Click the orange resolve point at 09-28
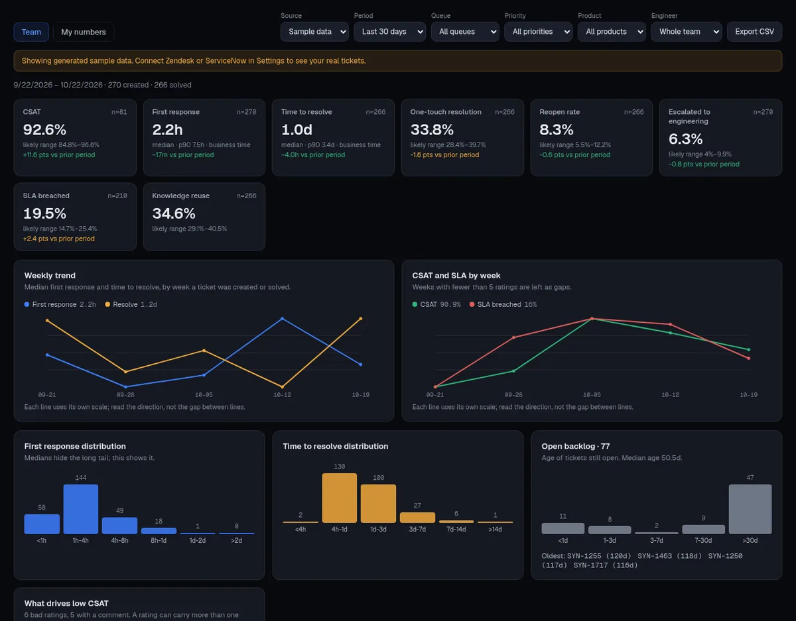Viewport: 796px width, 621px height. pos(125,372)
